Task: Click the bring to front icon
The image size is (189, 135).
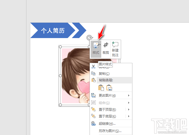Action: click(93, 109)
